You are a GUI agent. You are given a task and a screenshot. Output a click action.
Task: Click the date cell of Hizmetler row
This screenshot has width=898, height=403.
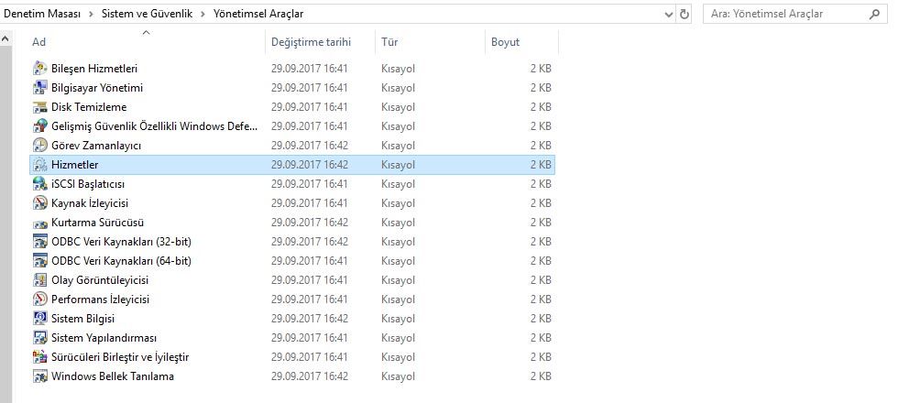coord(310,165)
